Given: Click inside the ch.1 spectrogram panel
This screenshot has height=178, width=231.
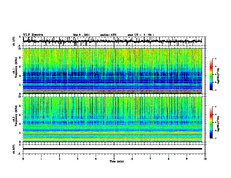Looking at the screenshot, I should 112,71.
